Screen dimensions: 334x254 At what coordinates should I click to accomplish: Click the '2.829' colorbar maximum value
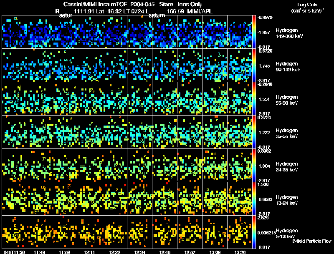point(263,218)
